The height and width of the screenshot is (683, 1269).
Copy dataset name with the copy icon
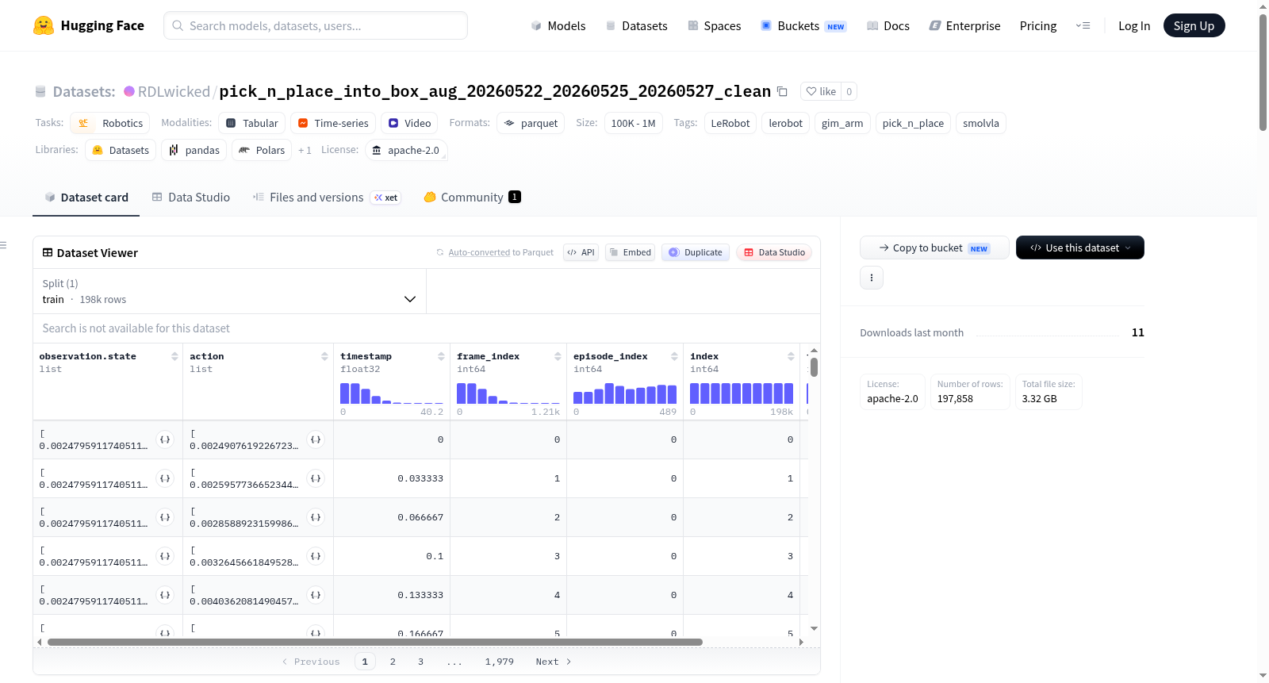click(x=782, y=91)
